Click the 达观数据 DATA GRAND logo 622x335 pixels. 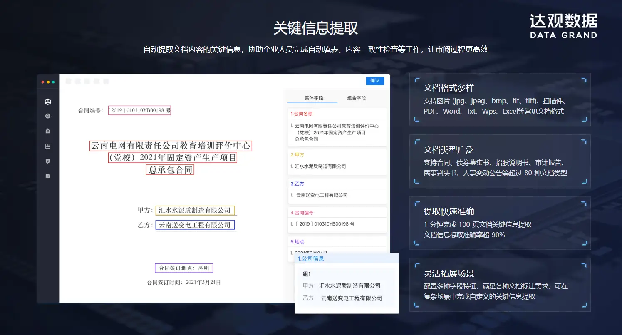point(563,26)
